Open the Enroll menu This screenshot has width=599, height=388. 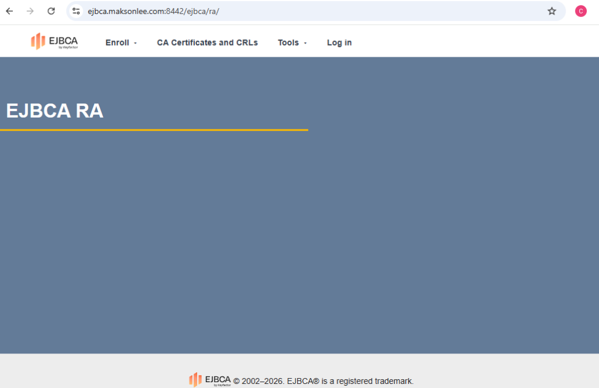tap(117, 43)
